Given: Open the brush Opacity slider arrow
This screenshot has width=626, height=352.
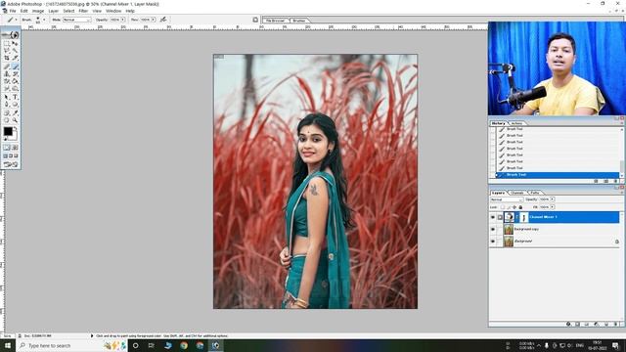Looking at the screenshot, I should pyautogui.click(x=122, y=20).
